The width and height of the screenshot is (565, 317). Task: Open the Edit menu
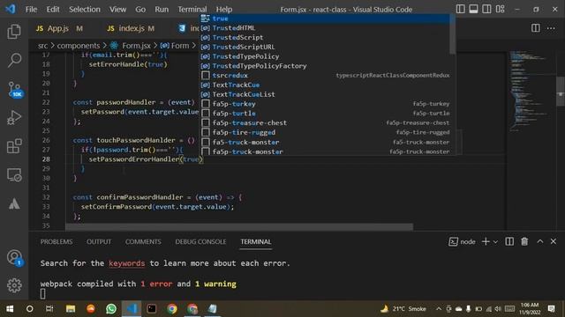pos(53,10)
